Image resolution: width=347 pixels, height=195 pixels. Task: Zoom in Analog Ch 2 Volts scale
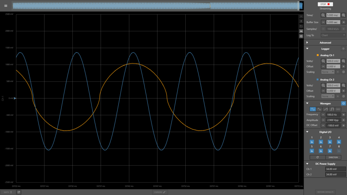344,85
